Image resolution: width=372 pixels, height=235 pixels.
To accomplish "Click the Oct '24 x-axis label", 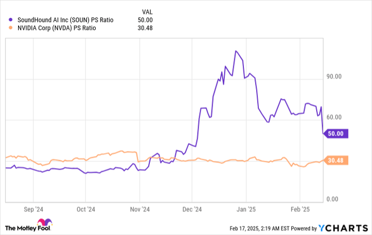I will [86, 210].
